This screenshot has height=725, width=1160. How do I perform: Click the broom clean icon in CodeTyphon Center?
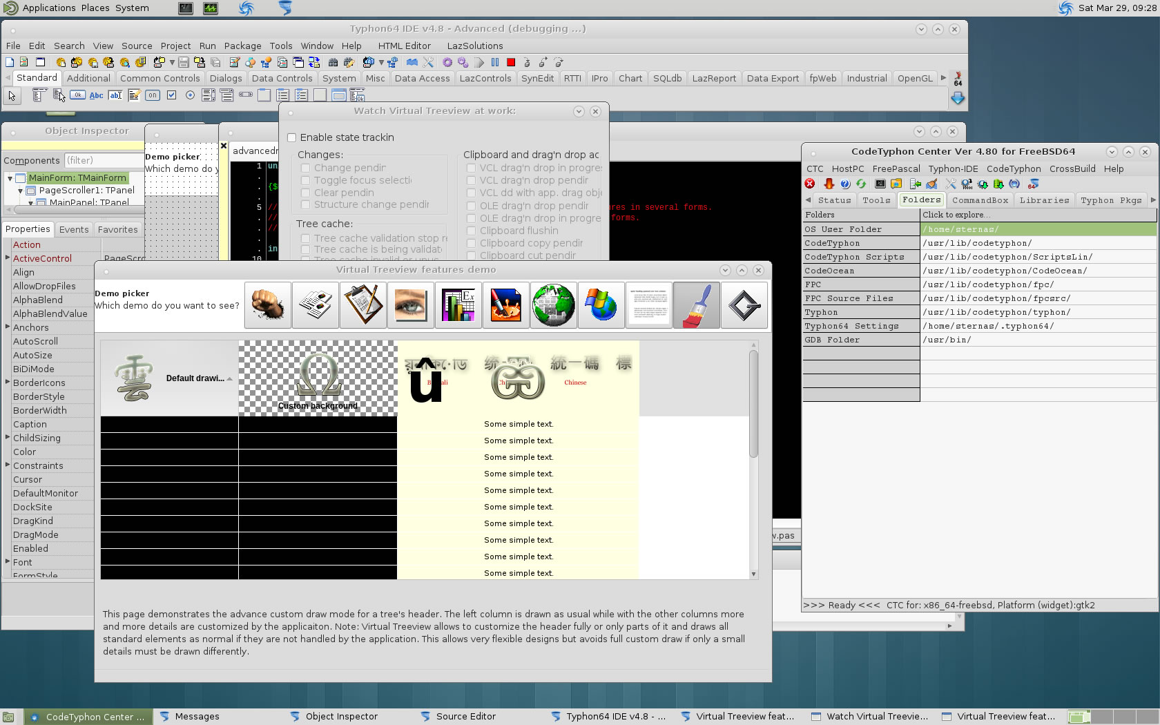931,184
